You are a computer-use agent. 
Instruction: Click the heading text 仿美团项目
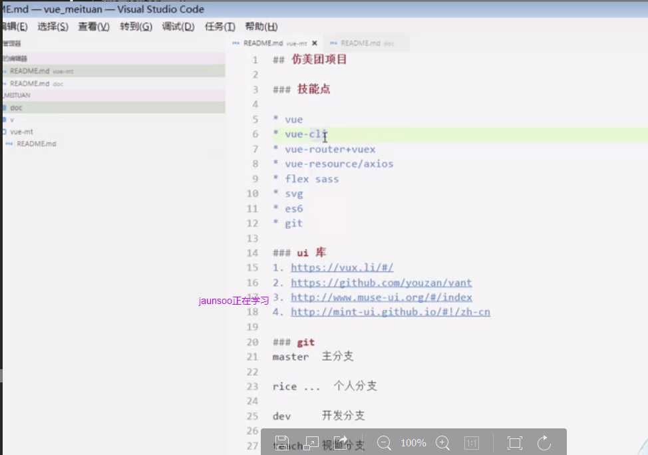pos(319,59)
